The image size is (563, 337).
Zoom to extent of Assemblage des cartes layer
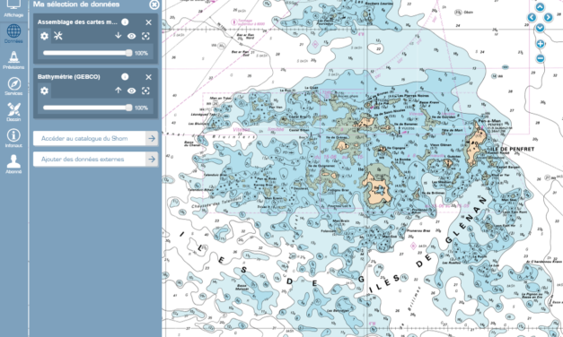[x=145, y=36]
